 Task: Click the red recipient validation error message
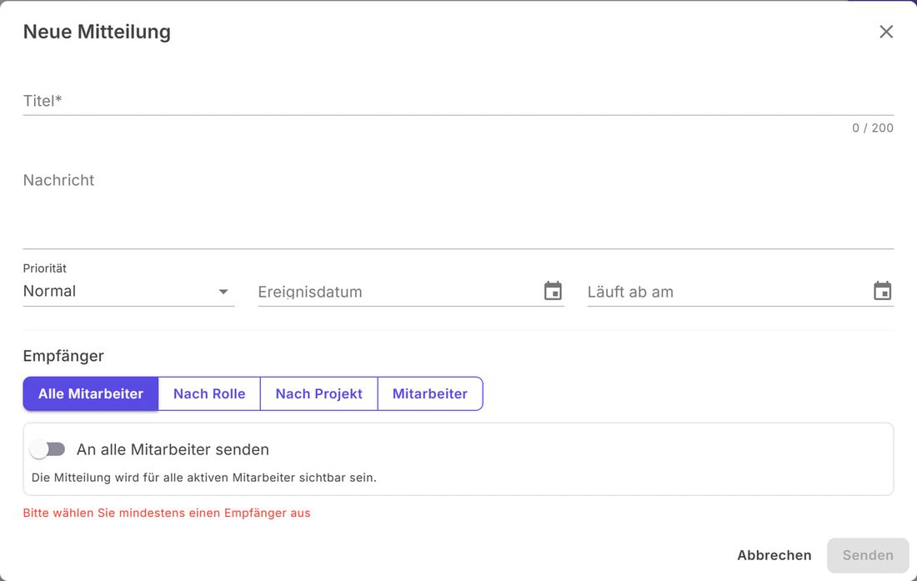click(167, 513)
